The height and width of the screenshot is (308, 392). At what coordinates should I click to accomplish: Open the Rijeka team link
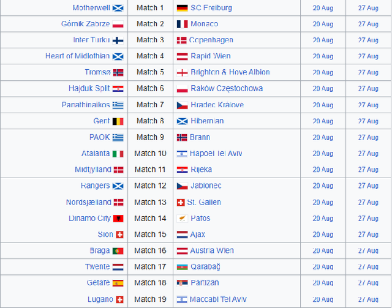(202, 170)
